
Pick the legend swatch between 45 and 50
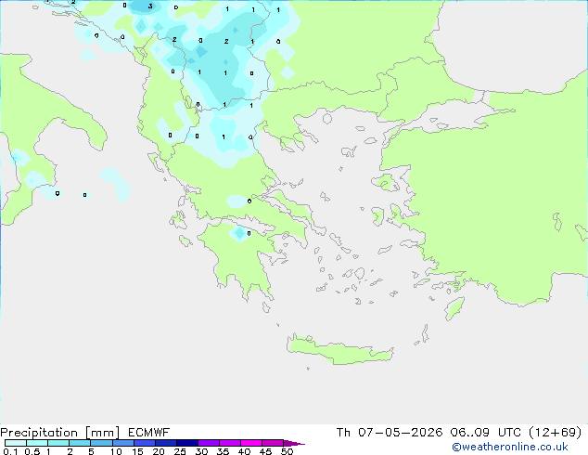(273, 443)
